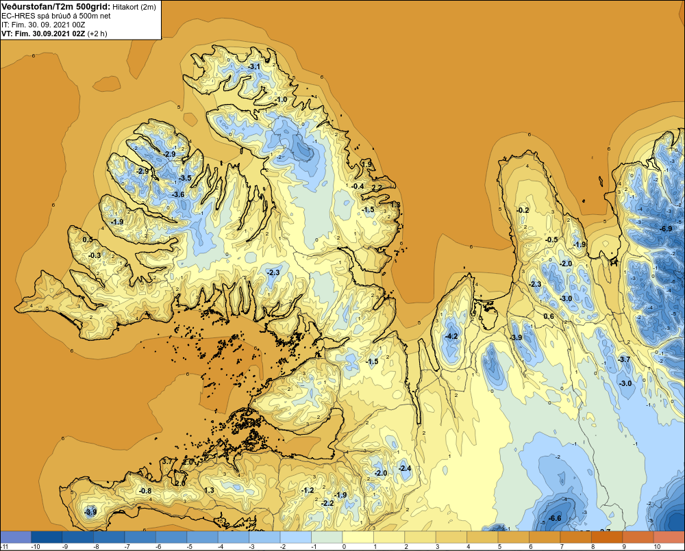Click the '-3.1' temperature value on the map
Image resolution: width=685 pixels, height=551 pixels.
pyautogui.click(x=255, y=67)
